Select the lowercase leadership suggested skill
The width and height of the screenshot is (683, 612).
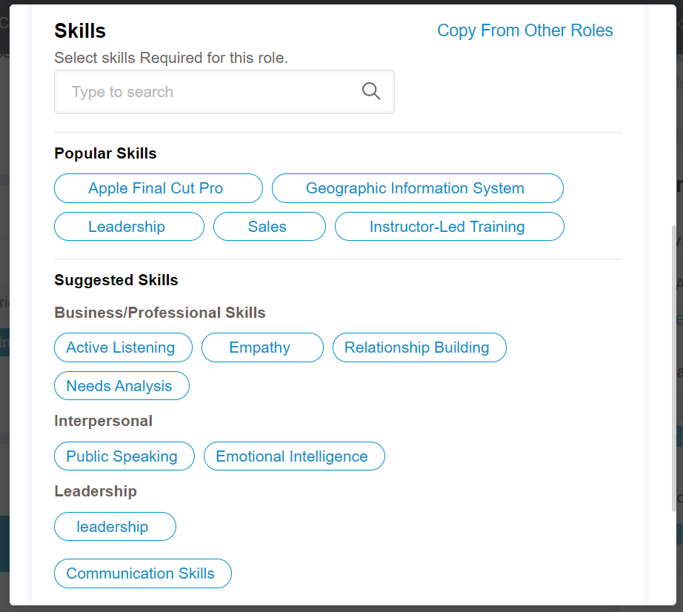[x=114, y=526]
